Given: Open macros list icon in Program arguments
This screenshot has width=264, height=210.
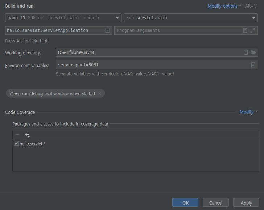Looking at the screenshot, I should pos(245,30).
